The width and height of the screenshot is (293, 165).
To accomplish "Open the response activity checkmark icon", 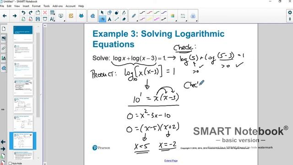I will (71, 16).
